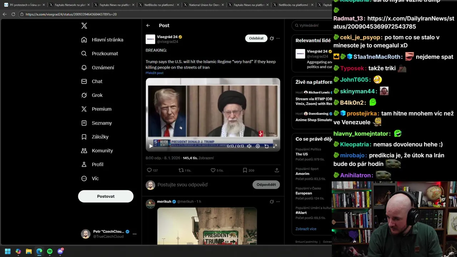This screenshot has width=457, height=257.
Task: Open Profil page
Action: pos(92,165)
